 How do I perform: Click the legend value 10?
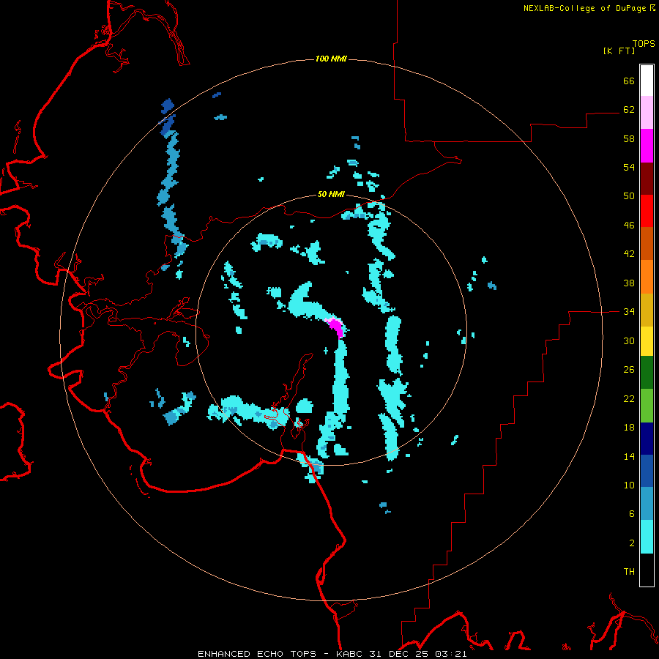pos(629,485)
